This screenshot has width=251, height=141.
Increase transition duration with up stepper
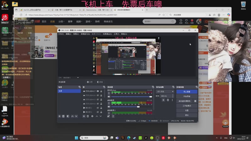[x=173, y=95]
